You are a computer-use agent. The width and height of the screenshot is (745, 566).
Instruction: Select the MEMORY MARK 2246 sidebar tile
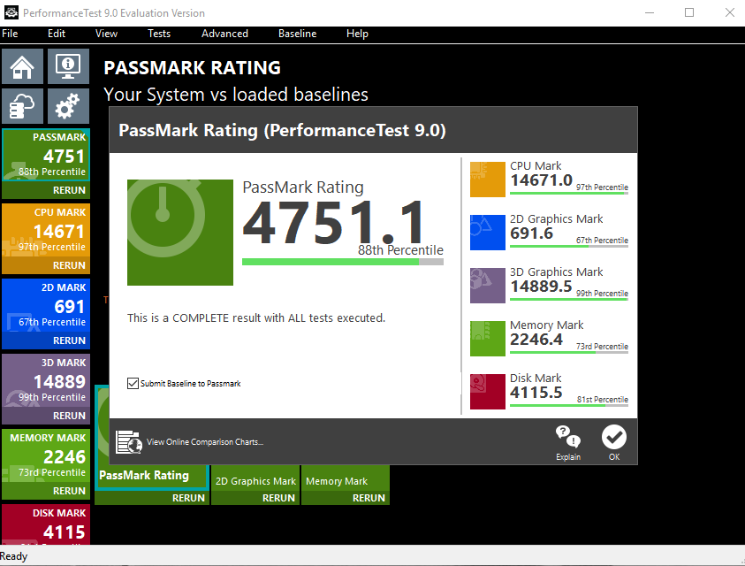pos(46,456)
